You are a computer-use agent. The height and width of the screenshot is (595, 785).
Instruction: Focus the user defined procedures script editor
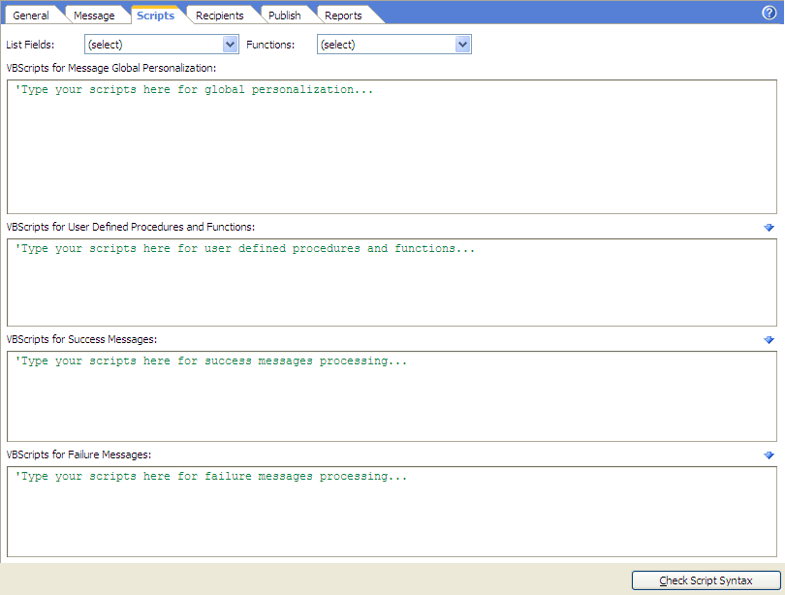click(x=392, y=282)
